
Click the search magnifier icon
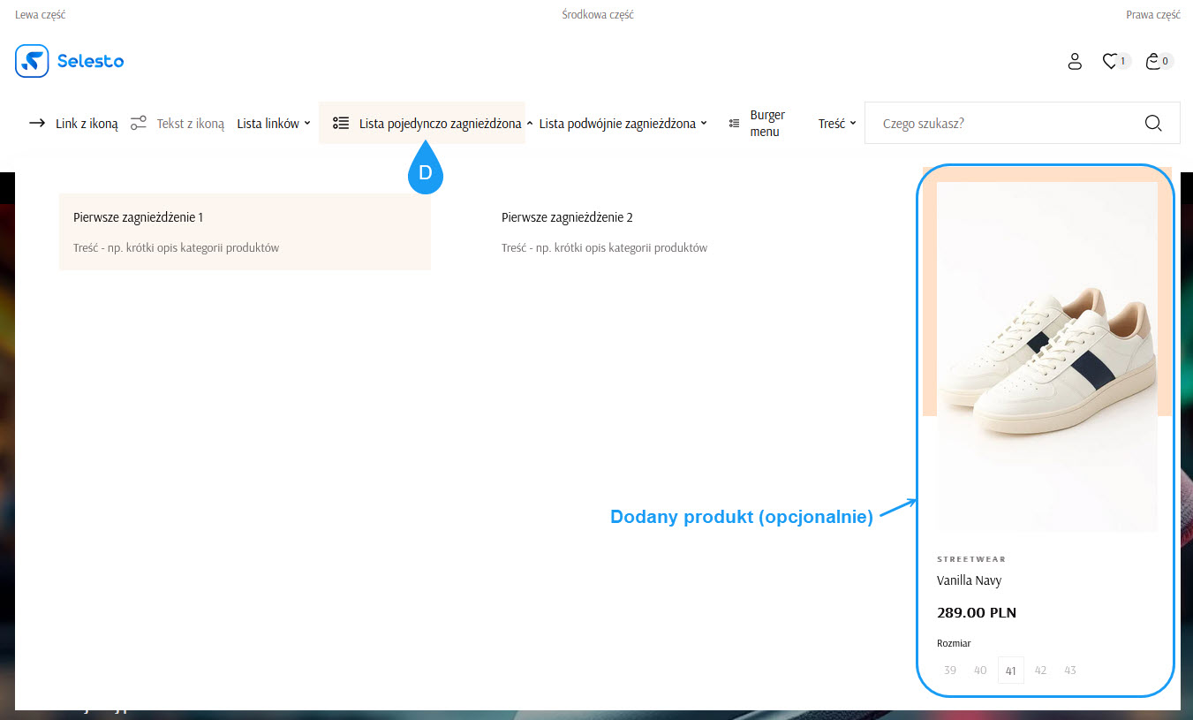pos(1153,123)
